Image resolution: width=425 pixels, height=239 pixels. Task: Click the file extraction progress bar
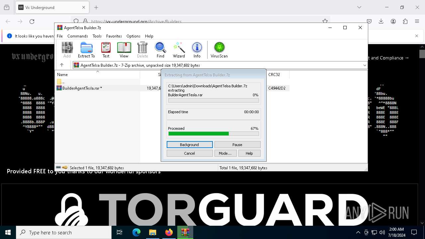(x=213, y=101)
